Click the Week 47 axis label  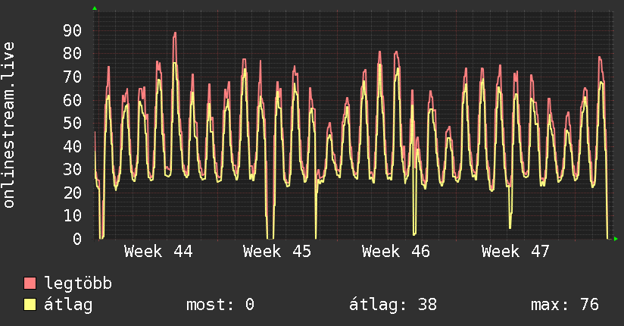coord(516,252)
